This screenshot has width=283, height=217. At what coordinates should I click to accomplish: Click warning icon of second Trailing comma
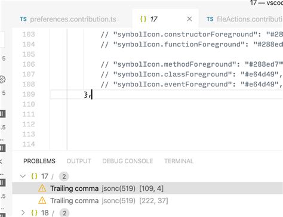(42, 200)
